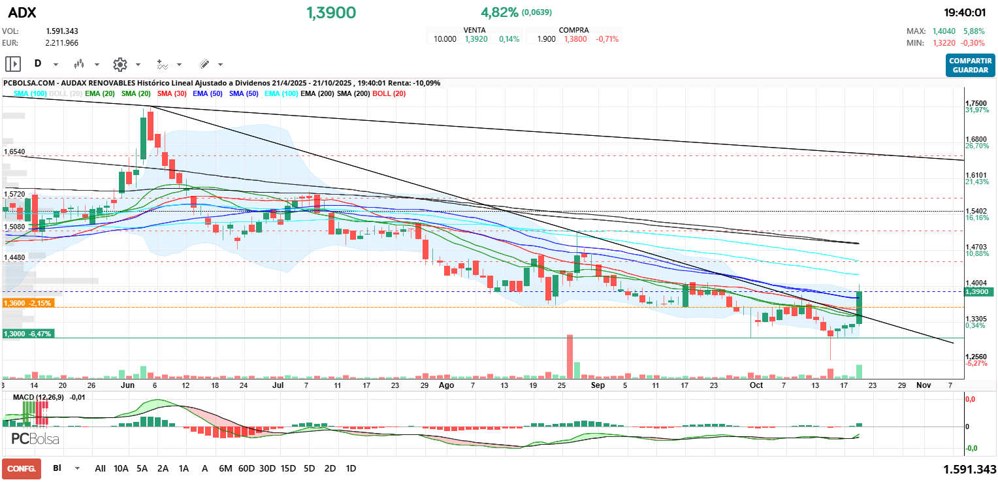Toggle the red BOLL (20) indicator

(389, 94)
